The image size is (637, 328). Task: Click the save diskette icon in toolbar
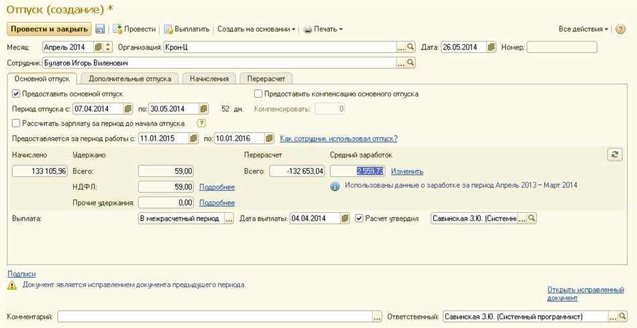coord(100,29)
